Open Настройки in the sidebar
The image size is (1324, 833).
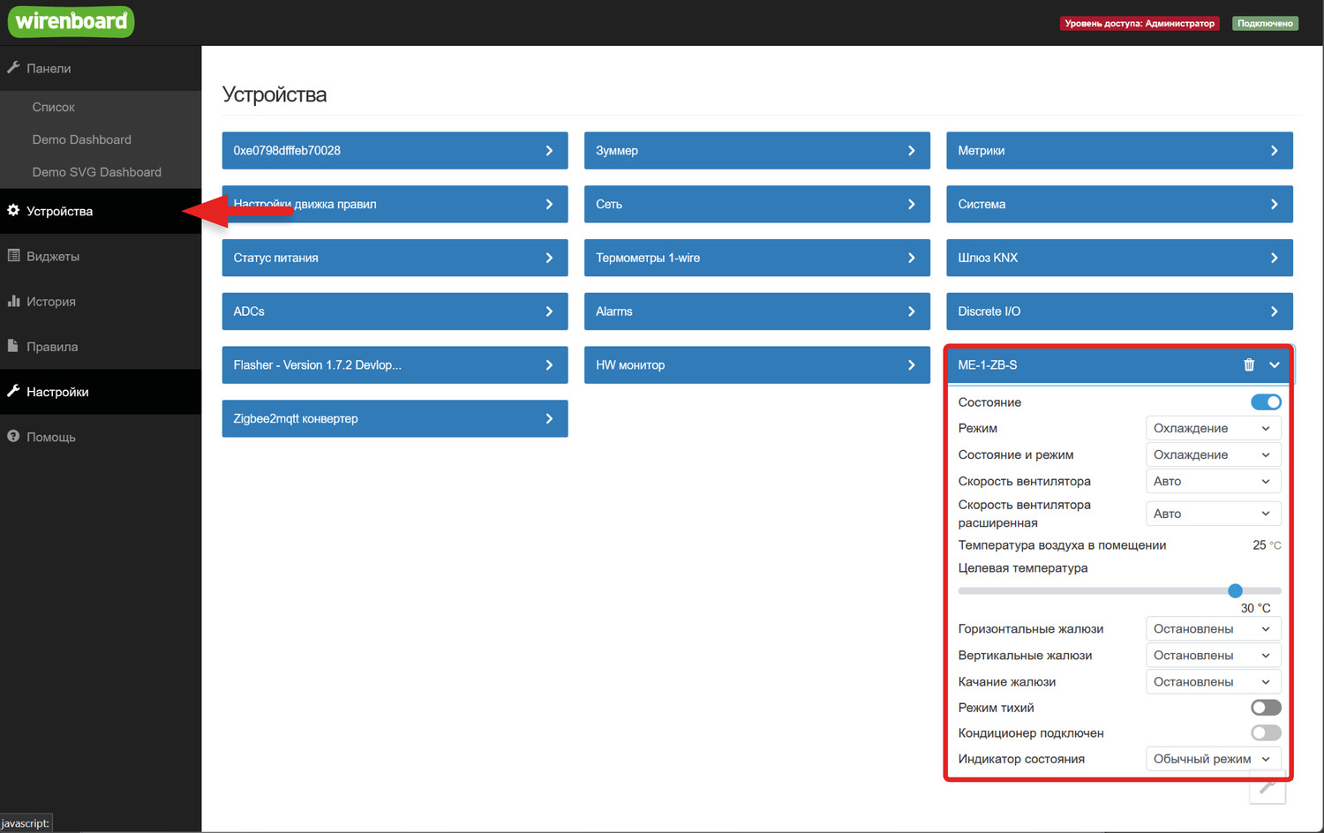click(57, 392)
